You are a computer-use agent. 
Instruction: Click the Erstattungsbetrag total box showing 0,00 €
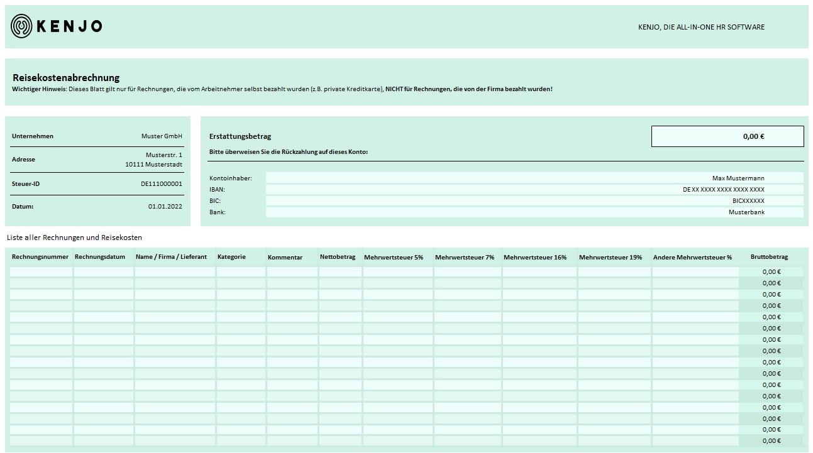point(727,136)
